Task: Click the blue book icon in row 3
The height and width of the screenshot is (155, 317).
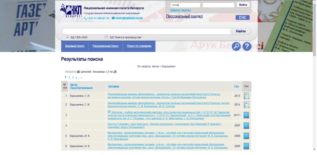Action: [246, 115]
